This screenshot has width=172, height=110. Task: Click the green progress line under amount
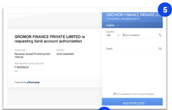(x=16, y=71)
